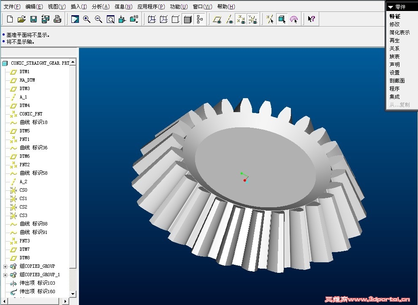Switch to no hidden line display

pyautogui.click(x=176, y=19)
